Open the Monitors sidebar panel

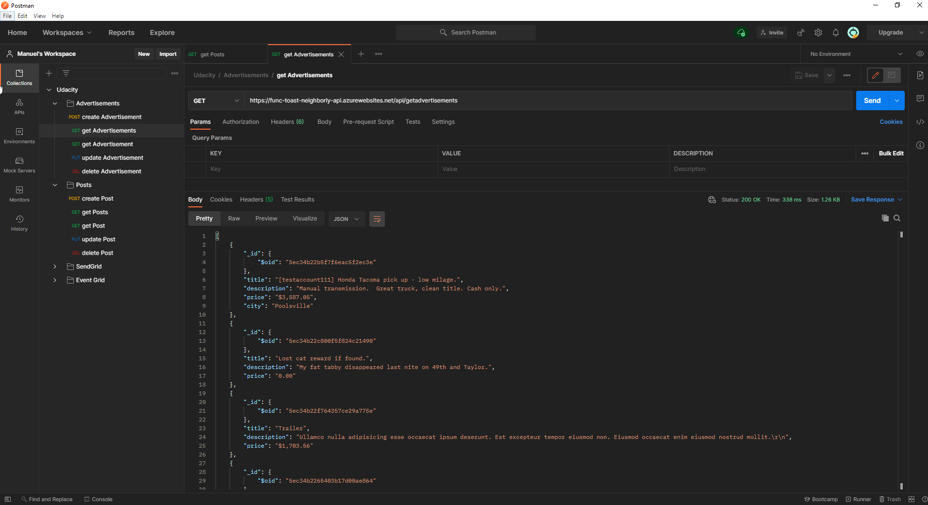pos(19,194)
